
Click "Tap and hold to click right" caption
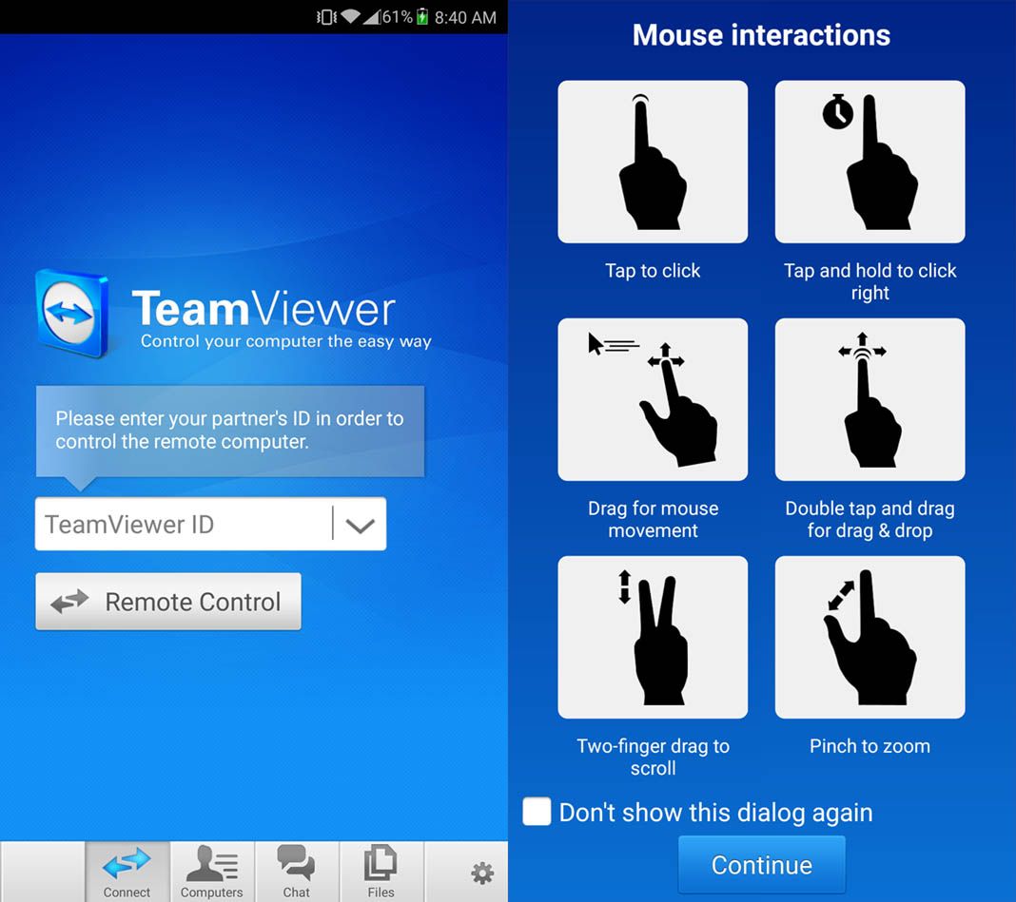pyautogui.click(x=869, y=281)
